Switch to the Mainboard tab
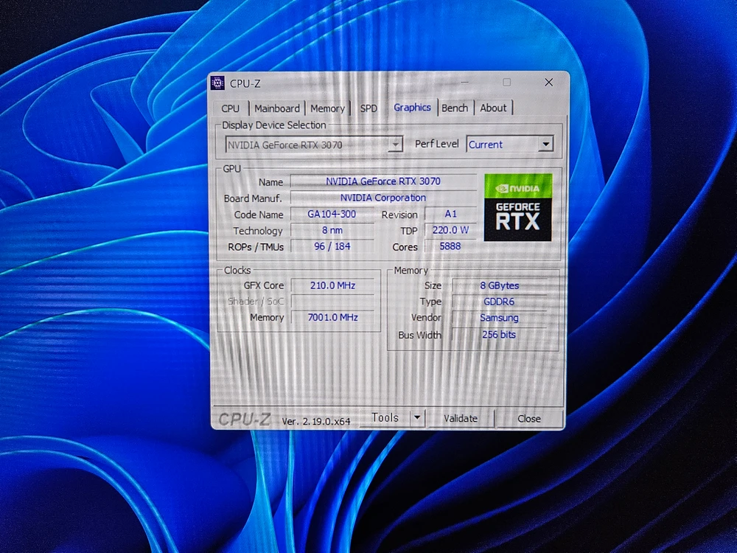 coord(277,108)
